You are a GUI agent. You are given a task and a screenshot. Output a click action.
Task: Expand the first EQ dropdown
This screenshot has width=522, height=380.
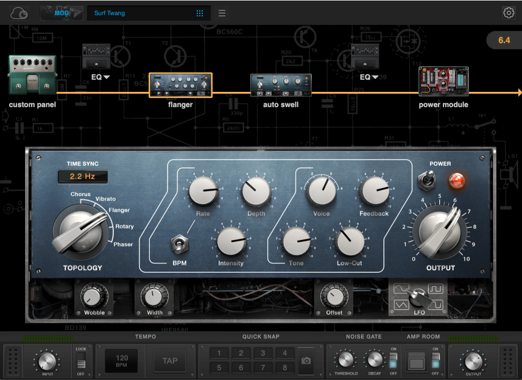101,77
